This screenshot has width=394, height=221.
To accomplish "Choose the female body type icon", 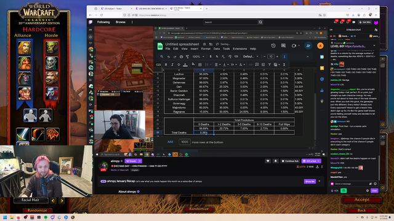I will [x=46, y=115].
